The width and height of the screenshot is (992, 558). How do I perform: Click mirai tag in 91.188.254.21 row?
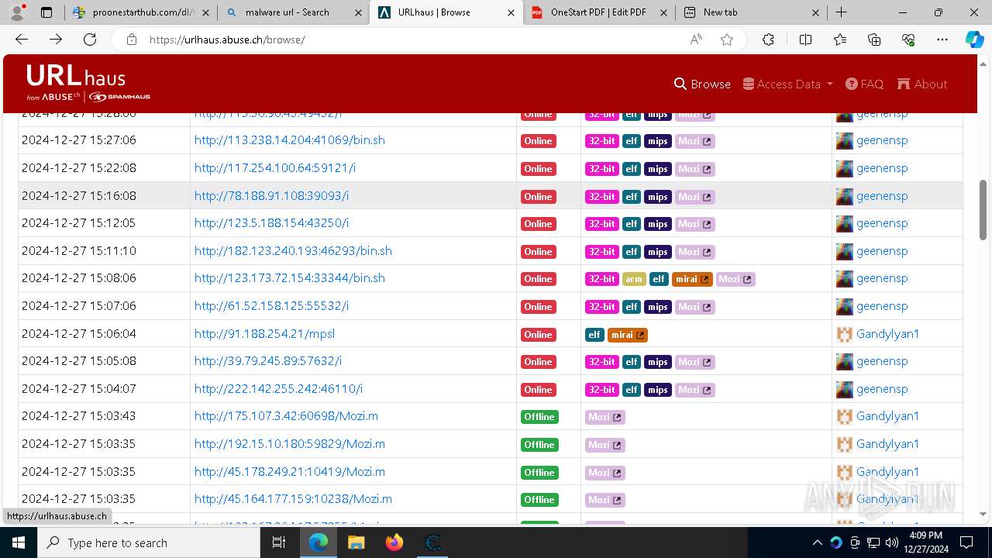point(627,335)
